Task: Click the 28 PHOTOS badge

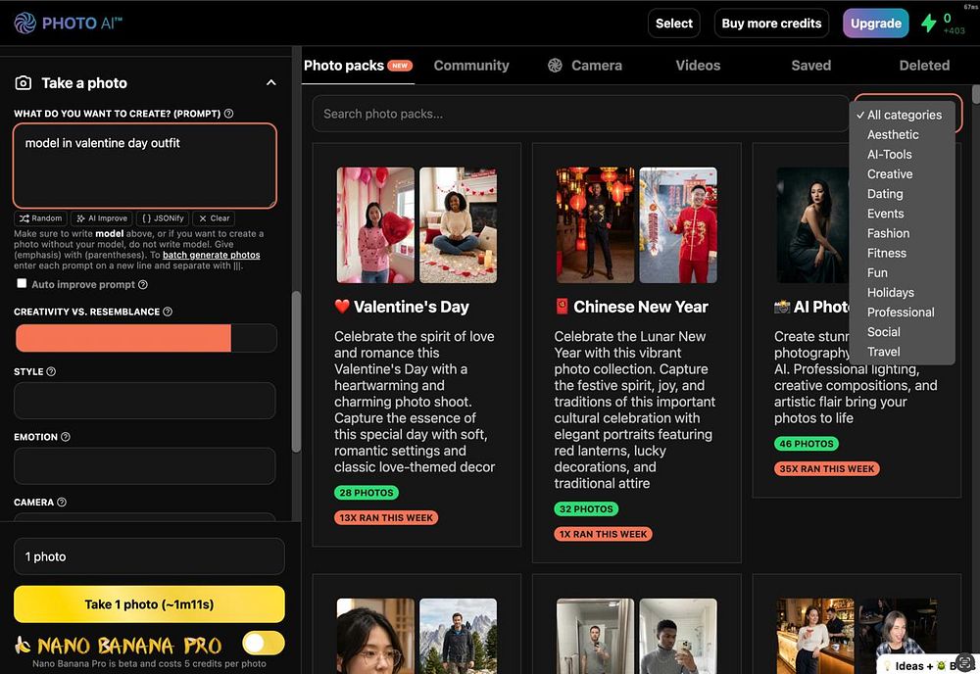Action: [x=367, y=492]
